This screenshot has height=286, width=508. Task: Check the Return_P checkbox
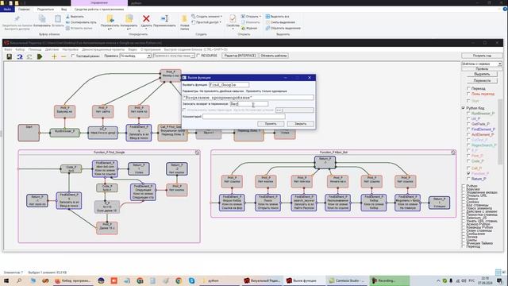point(468,179)
